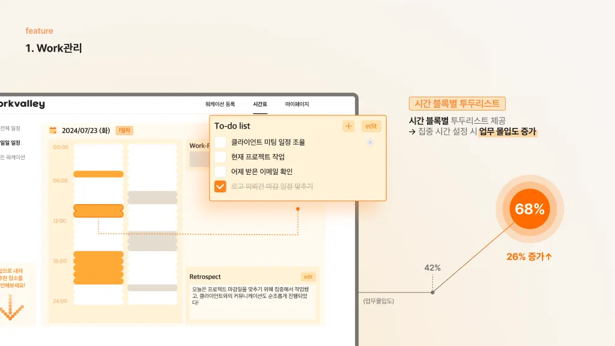Click the calendar icon beside 2024/07/23

click(x=53, y=130)
